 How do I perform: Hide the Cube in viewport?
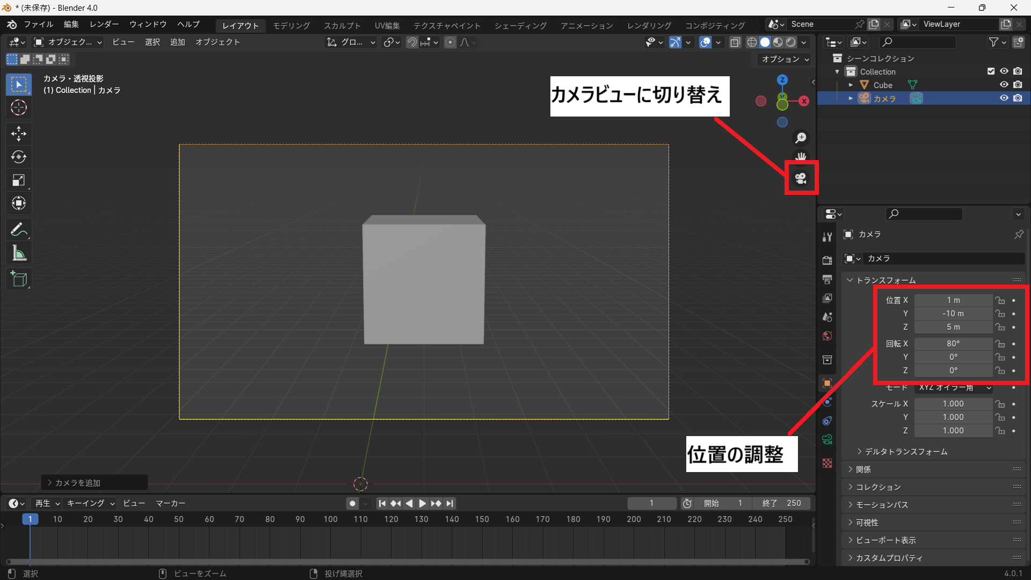pyautogui.click(x=1004, y=85)
